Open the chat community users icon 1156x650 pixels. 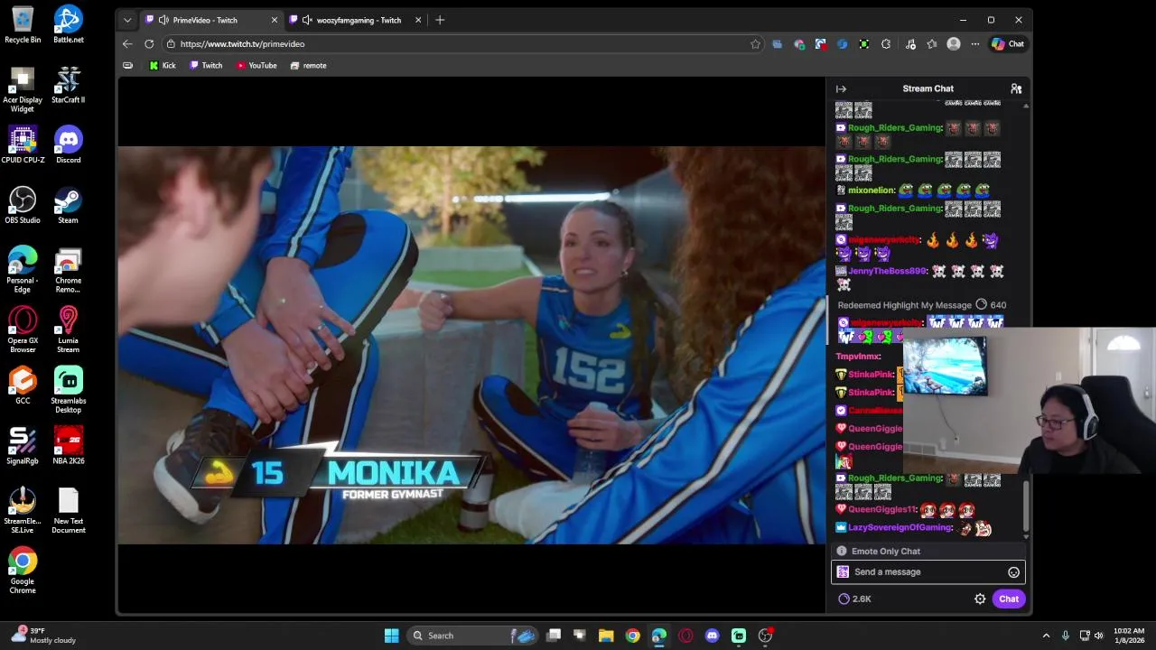(1016, 88)
